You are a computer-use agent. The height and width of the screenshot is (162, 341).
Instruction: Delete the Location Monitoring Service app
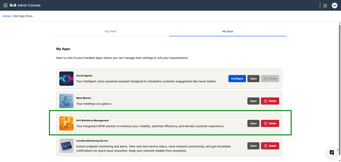(x=270, y=146)
